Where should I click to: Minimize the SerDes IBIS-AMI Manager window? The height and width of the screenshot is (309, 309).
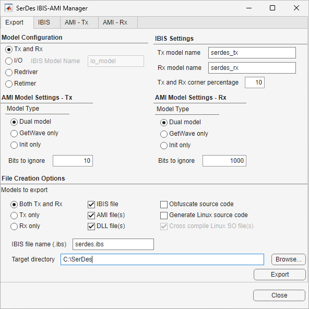249,8
